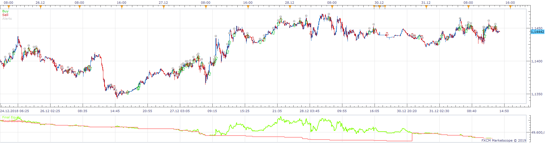Screen dimensions: 545x143
Task: Click the 16:05 bottom axis label
Action: [x=375, y=111]
